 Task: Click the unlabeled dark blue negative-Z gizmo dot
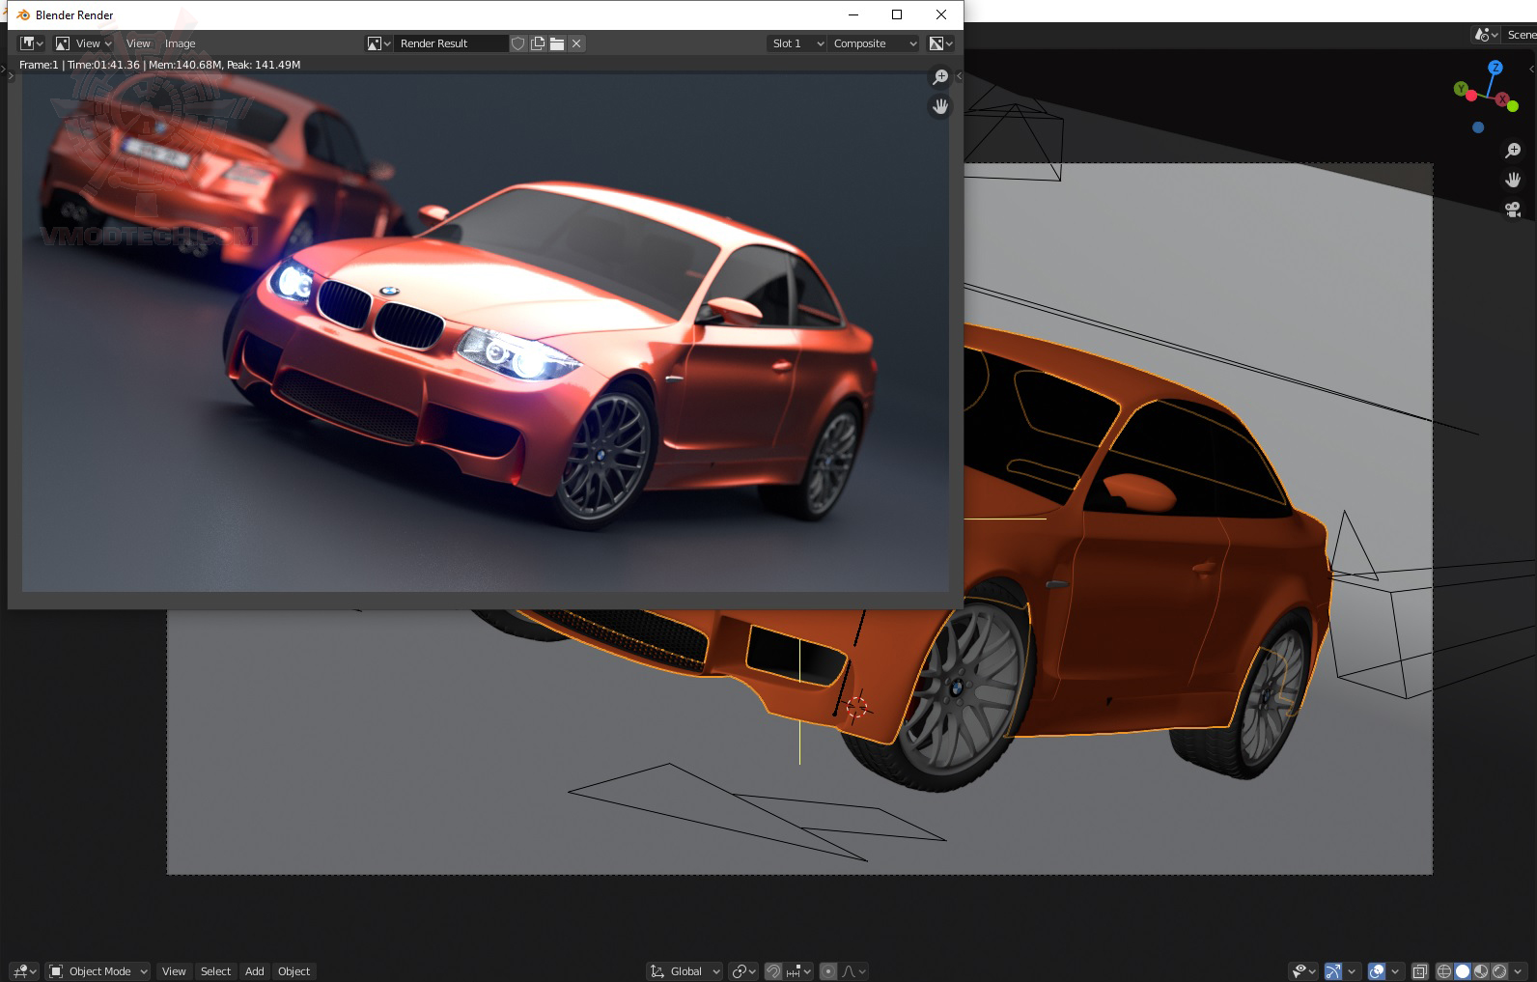click(x=1478, y=127)
